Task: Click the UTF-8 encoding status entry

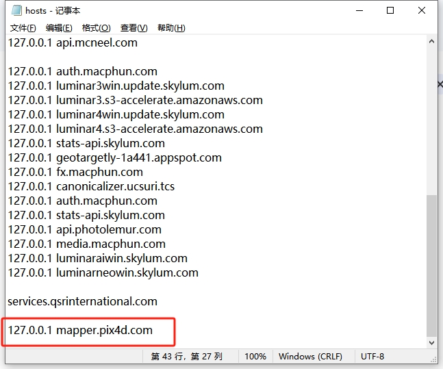Action: click(x=372, y=357)
